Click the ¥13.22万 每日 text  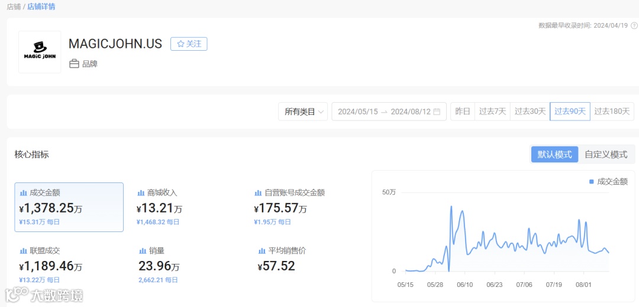pyautogui.click(x=39, y=280)
